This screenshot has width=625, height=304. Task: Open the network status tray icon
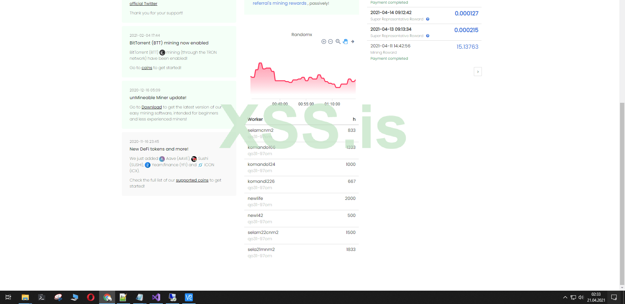pos(573,297)
